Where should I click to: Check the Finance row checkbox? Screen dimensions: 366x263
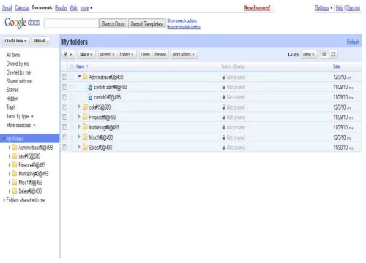point(64,117)
